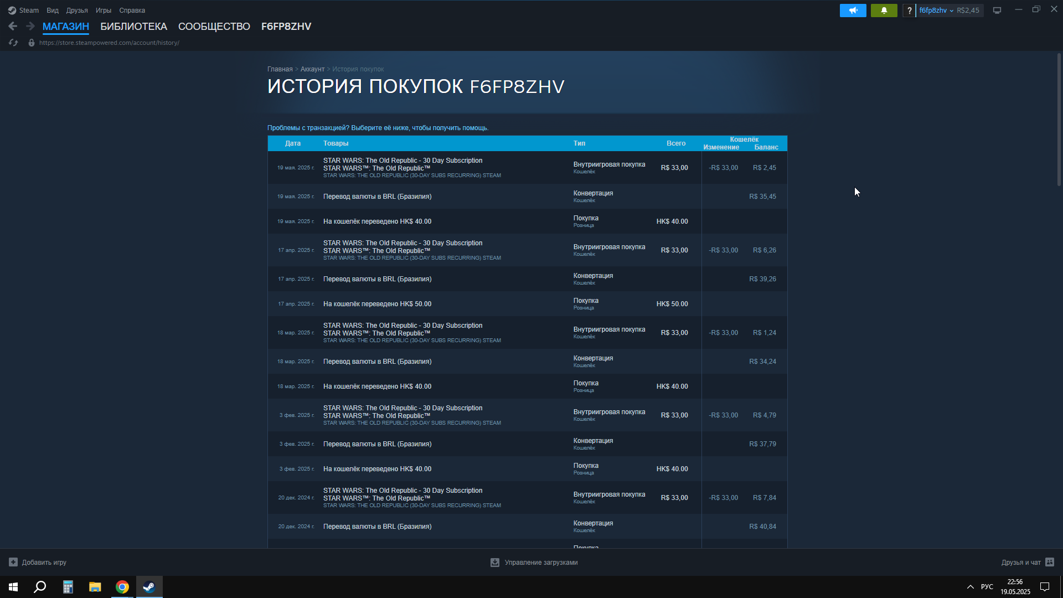Open the СООБЩЕСТВО tab
Viewport: 1063px width, 598px height.
click(214, 27)
